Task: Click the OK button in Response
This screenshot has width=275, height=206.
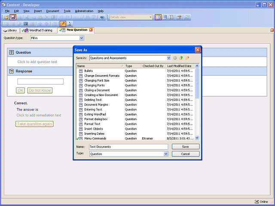Action: [20, 91]
